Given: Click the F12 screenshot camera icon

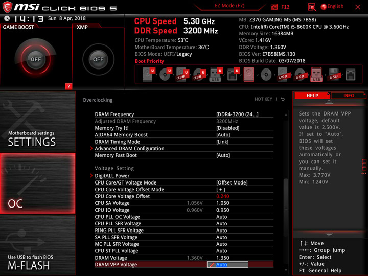Looking at the screenshot, I should pos(274,7).
